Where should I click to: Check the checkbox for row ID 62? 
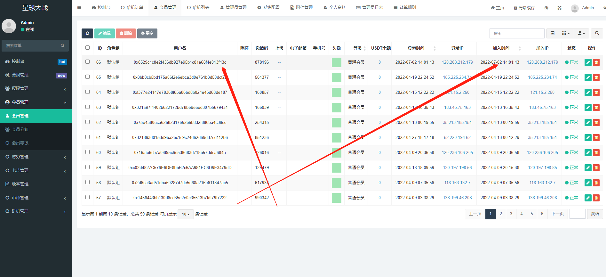[88, 122]
